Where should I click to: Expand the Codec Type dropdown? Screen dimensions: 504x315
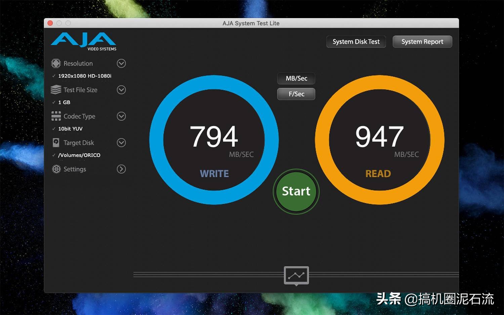click(x=121, y=116)
